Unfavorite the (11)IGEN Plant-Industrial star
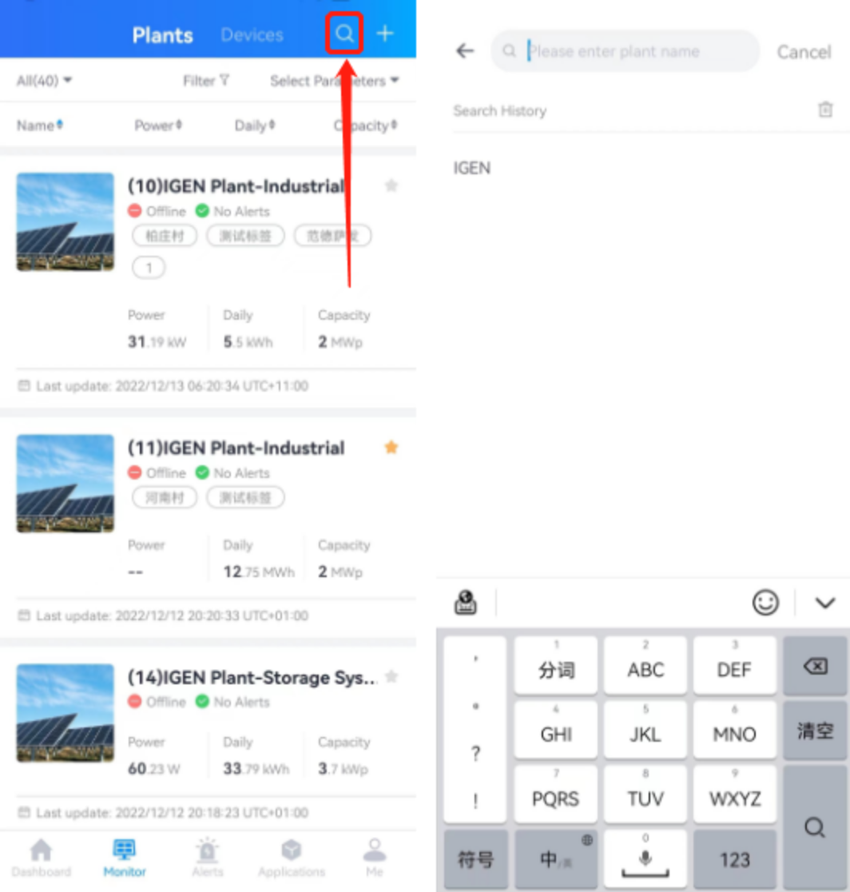The width and height of the screenshot is (850, 892). point(391,447)
